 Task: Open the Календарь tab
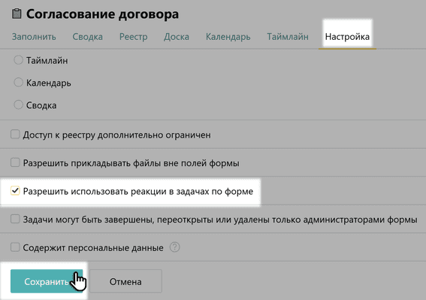point(228,36)
